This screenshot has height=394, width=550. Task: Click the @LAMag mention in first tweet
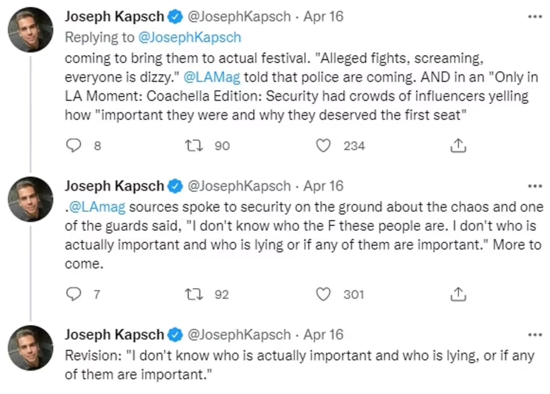pyautogui.click(x=212, y=77)
